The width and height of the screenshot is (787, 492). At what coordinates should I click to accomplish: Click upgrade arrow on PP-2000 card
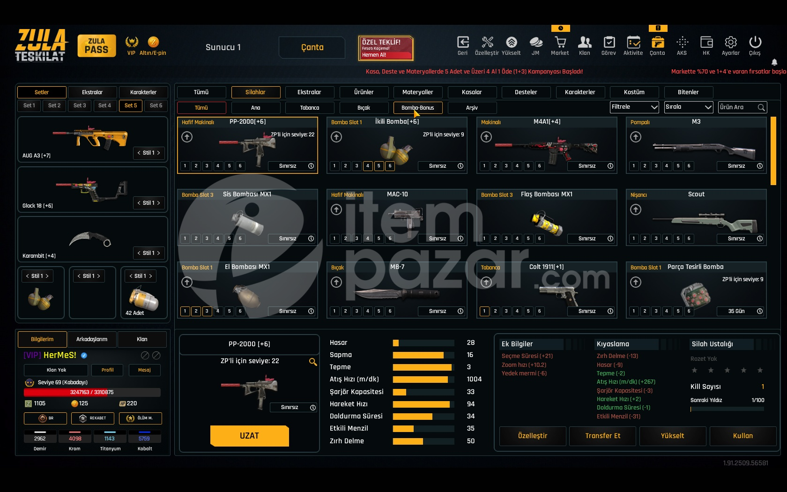[187, 137]
